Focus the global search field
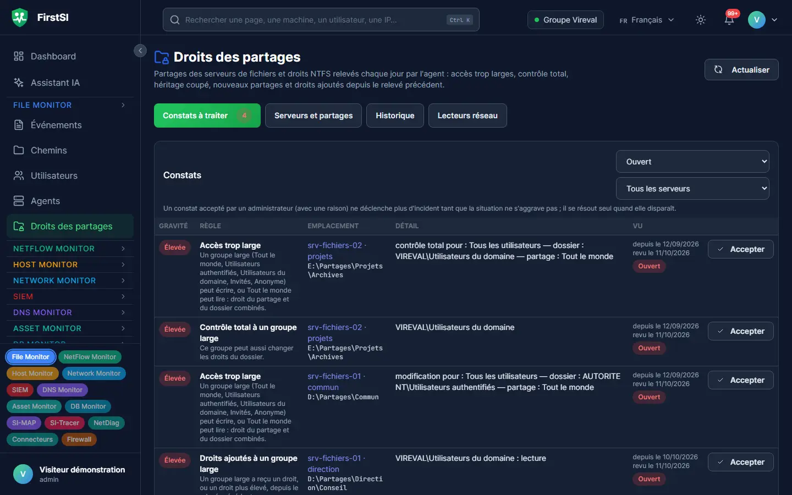 tap(321, 20)
